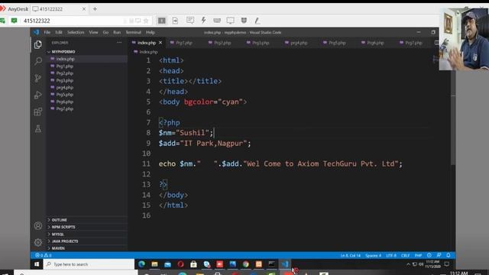Image resolution: width=489 pixels, height=275 pixels.
Task: Click the Ln 8, Col 14 status entry
Action: point(351,255)
